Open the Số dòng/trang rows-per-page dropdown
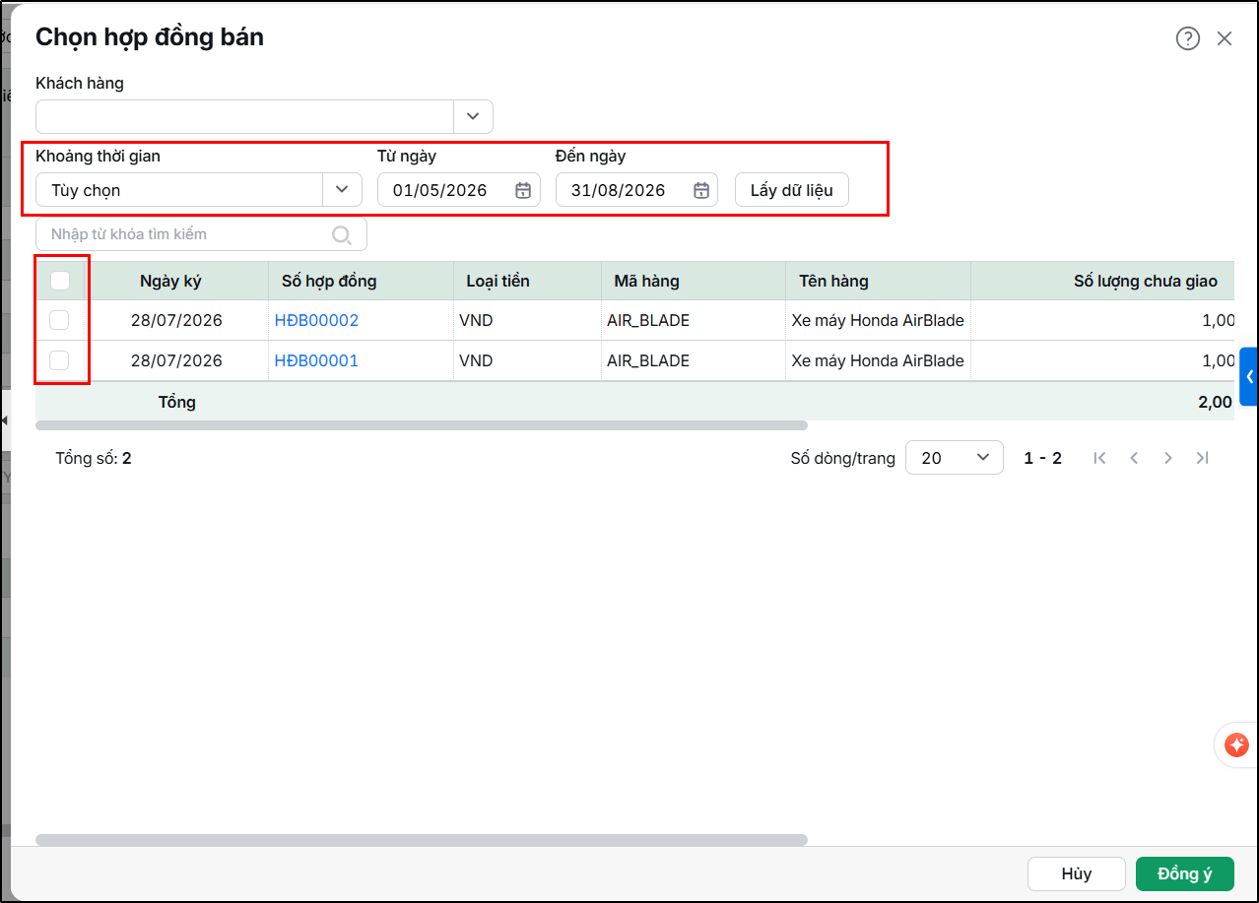Viewport: 1259px width, 903px height. pyautogui.click(x=955, y=458)
